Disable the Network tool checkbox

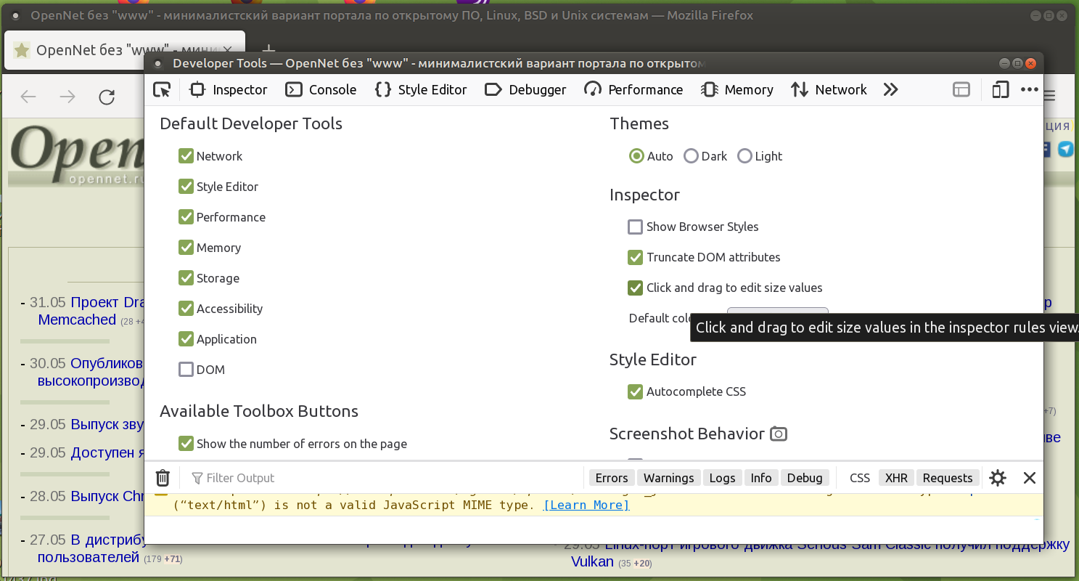tap(186, 156)
